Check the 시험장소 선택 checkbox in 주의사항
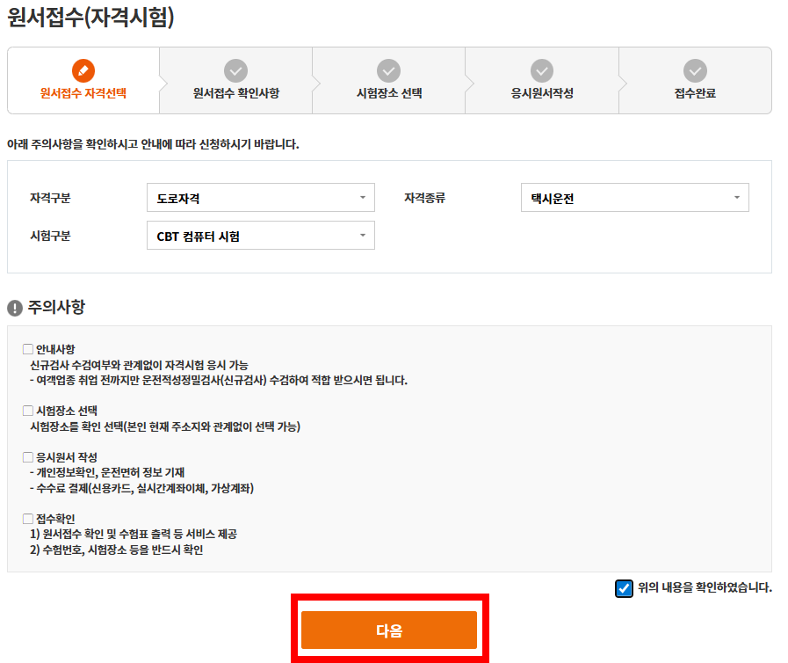 (x=28, y=411)
